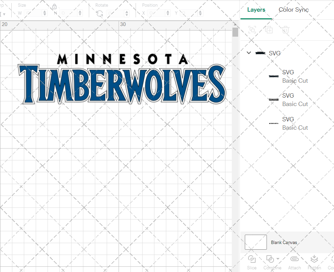Image resolution: width=334 pixels, height=272 pixels.
Task: Click the Group layers icon
Action: pos(252,30)
